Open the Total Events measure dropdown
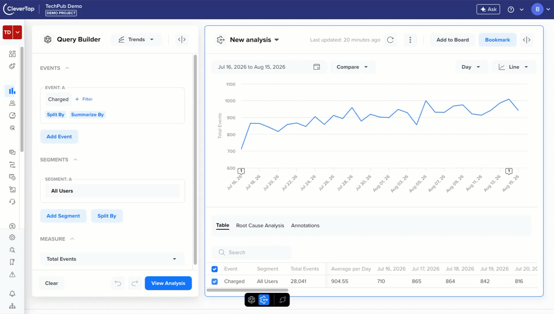The width and height of the screenshot is (554, 314). click(112, 259)
